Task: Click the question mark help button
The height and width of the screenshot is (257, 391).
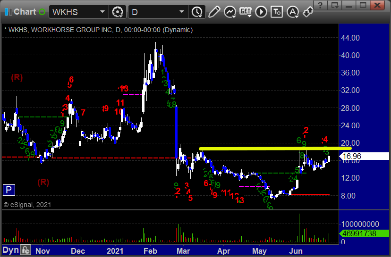Action: coord(321,5)
